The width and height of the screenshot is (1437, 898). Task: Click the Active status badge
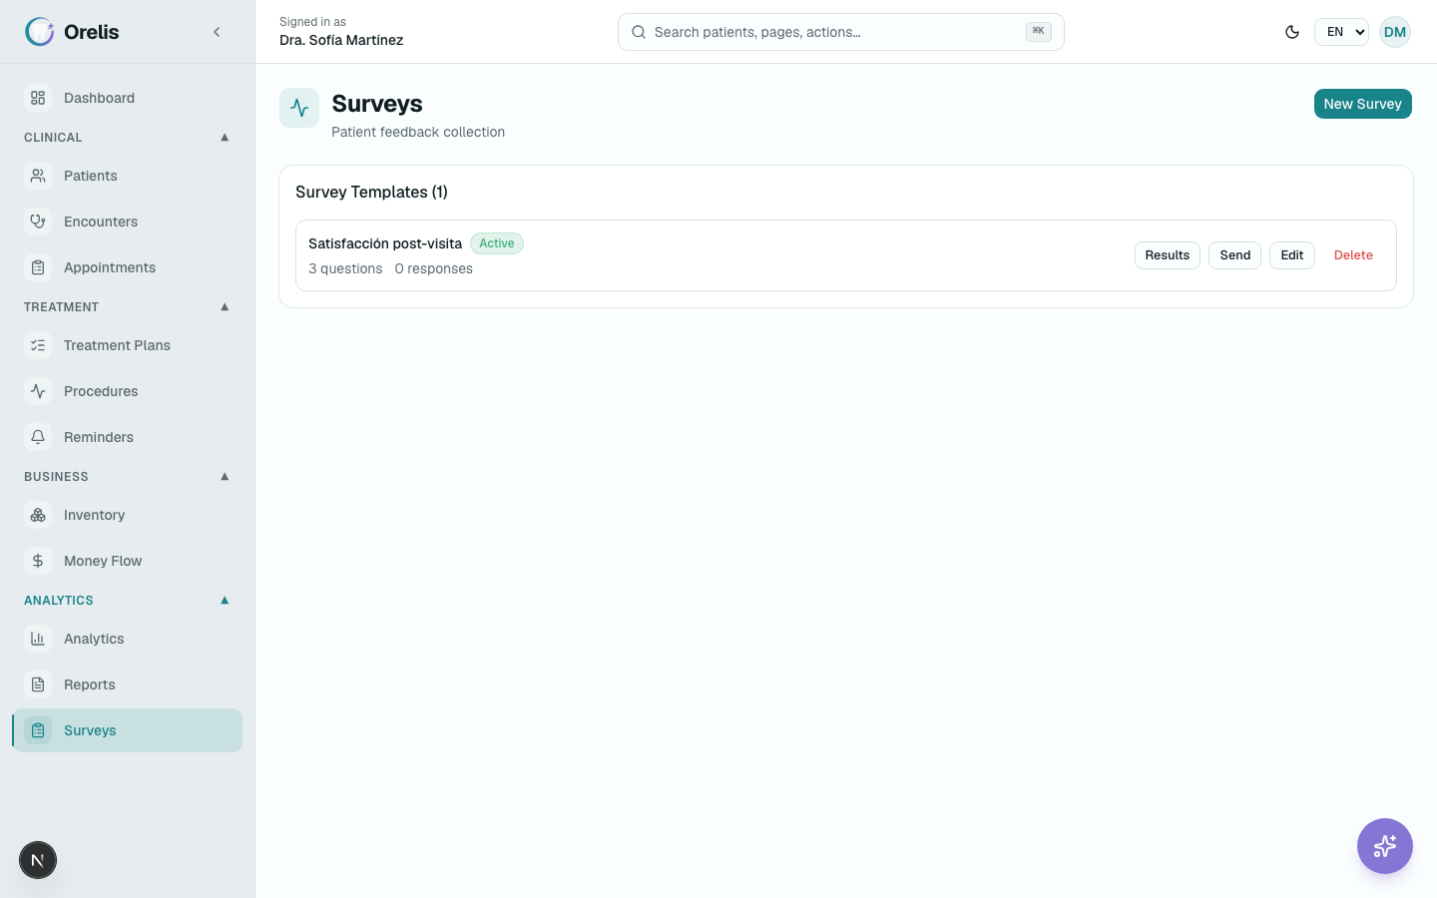tap(497, 243)
